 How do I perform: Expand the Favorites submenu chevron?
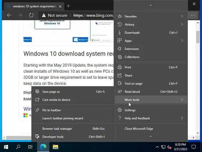point(182,16)
